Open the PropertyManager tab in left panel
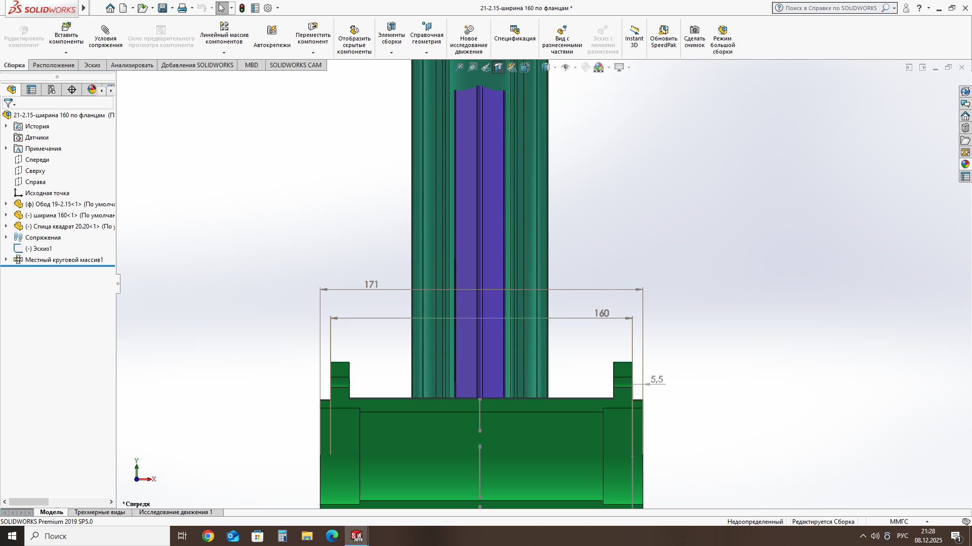972x546 pixels. pos(31,89)
